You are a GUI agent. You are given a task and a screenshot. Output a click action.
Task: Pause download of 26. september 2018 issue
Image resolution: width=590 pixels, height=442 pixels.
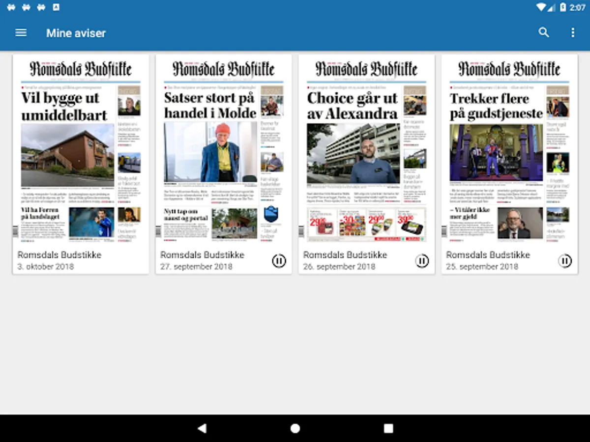(x=422, y=261)
